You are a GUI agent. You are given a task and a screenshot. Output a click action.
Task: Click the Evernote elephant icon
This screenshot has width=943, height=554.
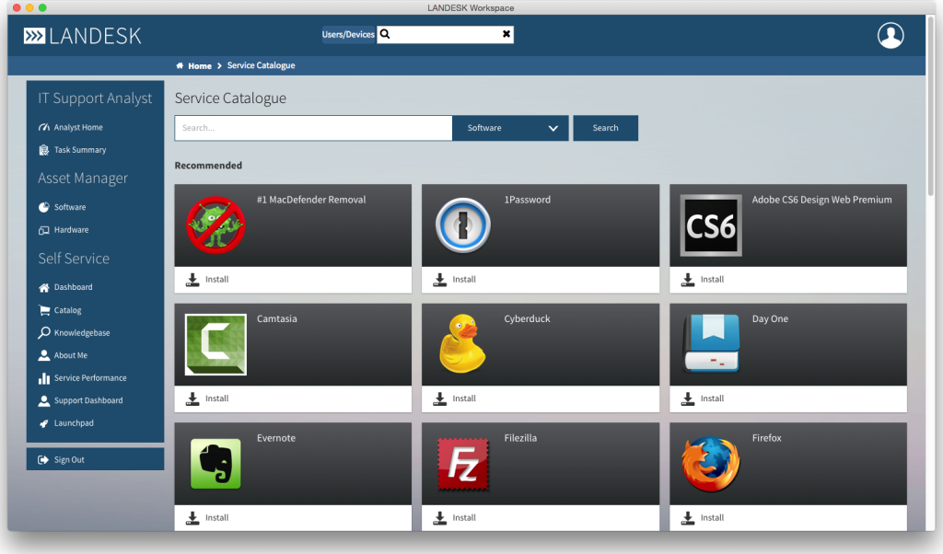coord(215,464)
